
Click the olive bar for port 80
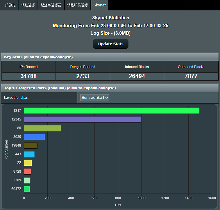[x=42, y=128]
